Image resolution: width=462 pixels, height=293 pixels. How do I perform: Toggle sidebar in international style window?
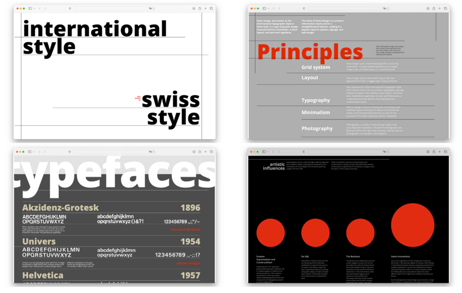[30, 8]
